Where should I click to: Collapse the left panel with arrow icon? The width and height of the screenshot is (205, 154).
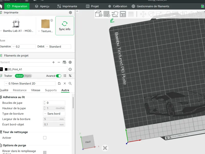coord(77,11)
